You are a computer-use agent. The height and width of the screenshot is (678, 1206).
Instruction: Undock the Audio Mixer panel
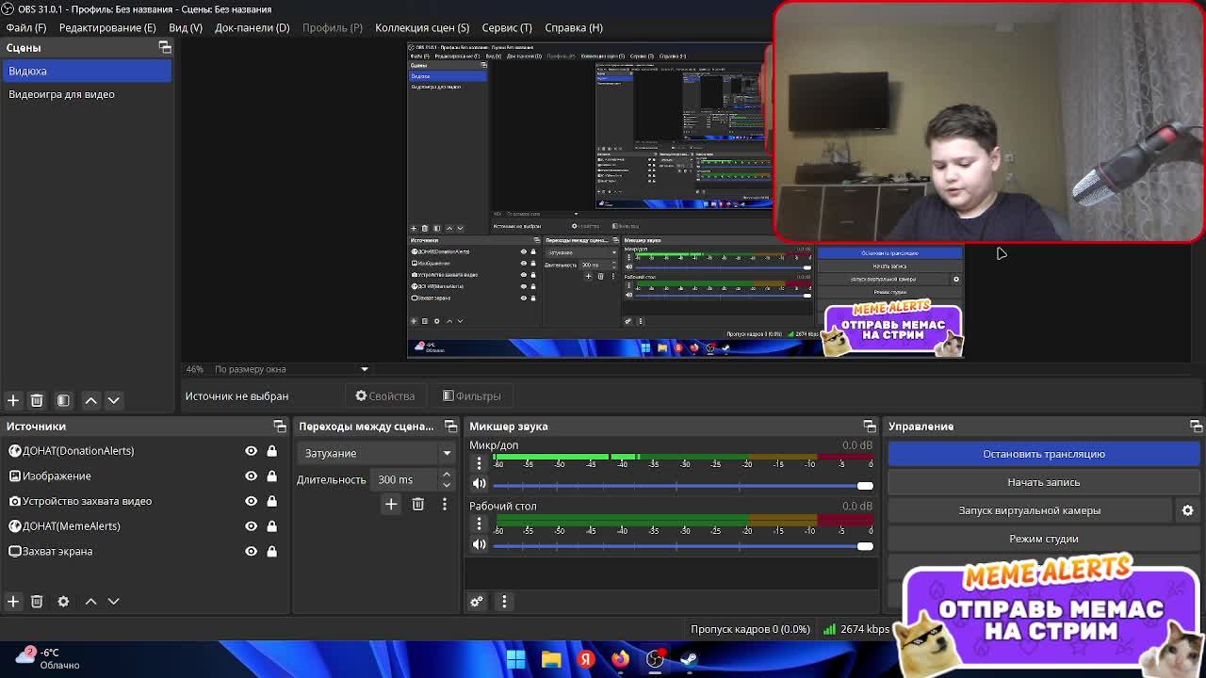tap(869, 427)
